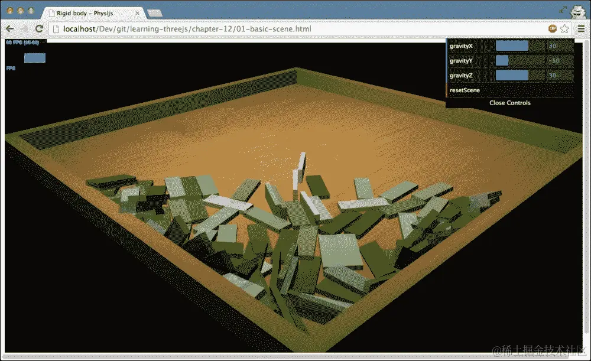Viewport: 591px width, 361px height.
Task: Go back using the browser back arrow
Action: pos(10,28)
